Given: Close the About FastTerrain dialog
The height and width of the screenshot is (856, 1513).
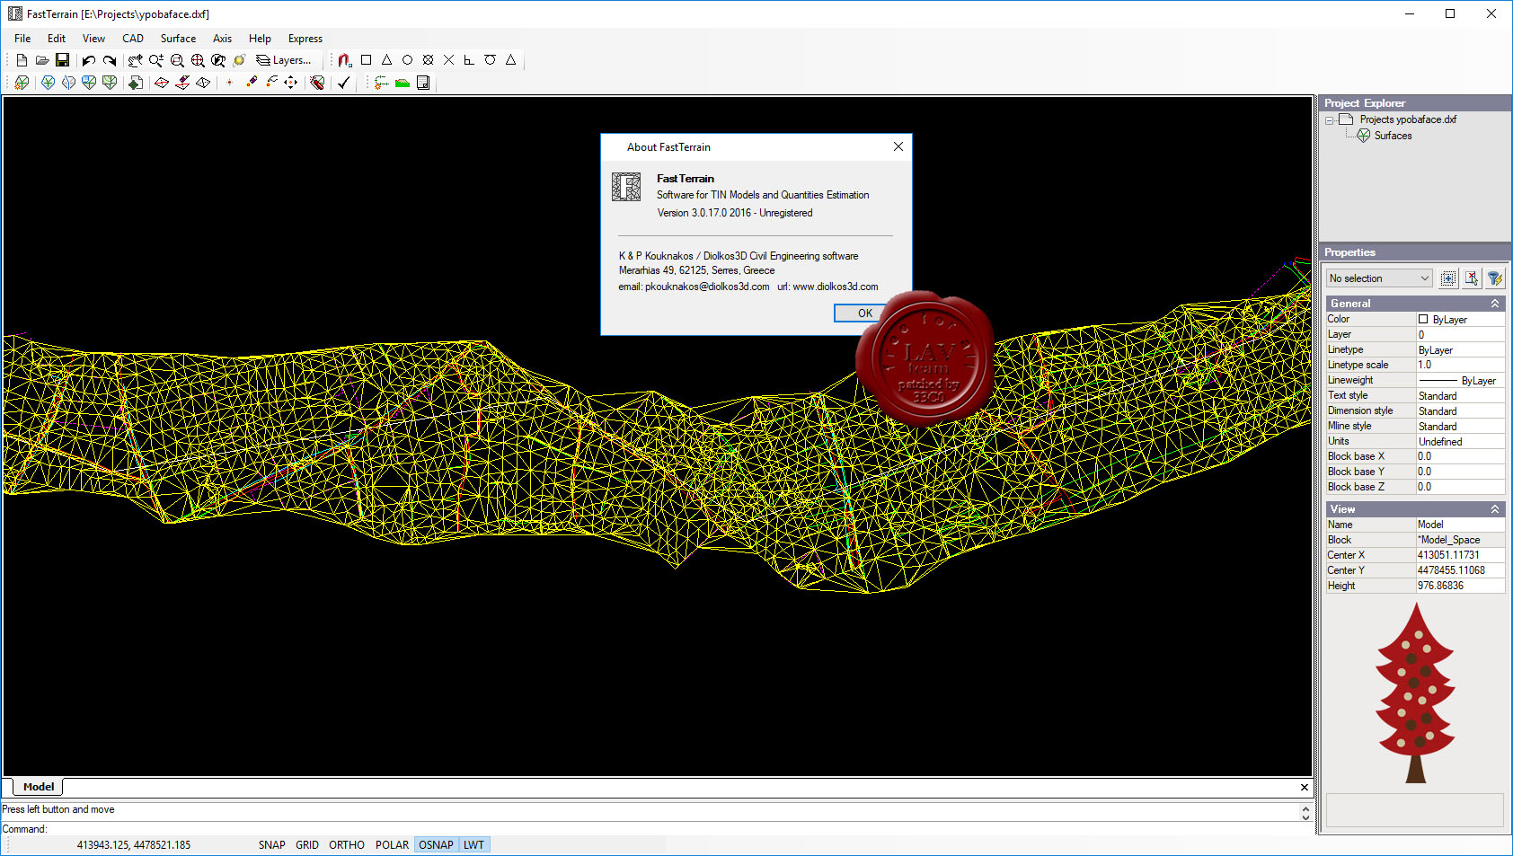Looking at the screenshot, I should click(898, 146).
